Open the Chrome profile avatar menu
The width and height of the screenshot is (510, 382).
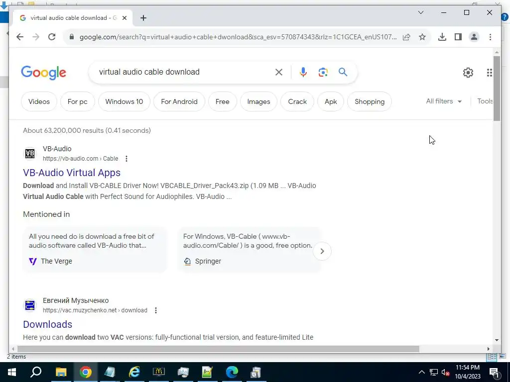pyautogui.click(x=474, y=37)
